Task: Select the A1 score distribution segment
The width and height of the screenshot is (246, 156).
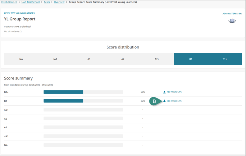Action: 89,59
